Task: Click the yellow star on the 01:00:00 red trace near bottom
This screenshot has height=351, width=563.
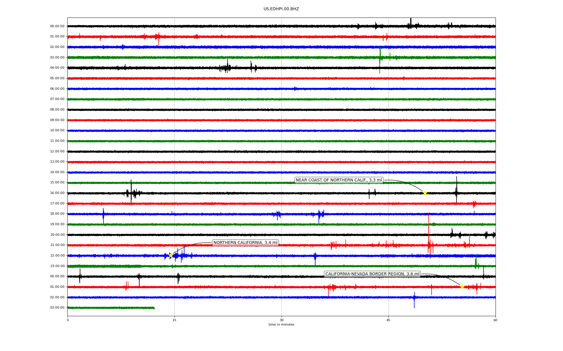Action: click(462, 287)
